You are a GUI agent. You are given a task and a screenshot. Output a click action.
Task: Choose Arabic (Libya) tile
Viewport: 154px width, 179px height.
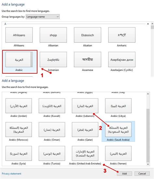pos(118,106)
